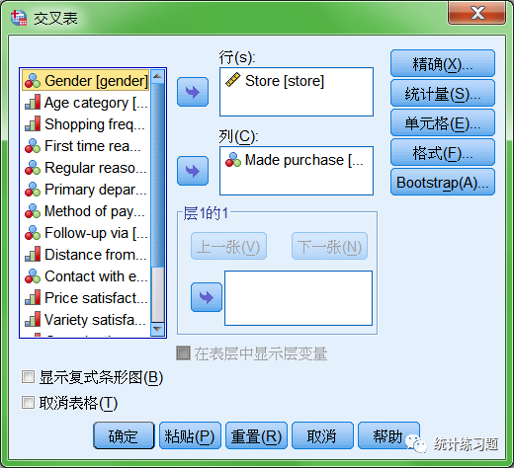
Task: Click the 确定 button
Action: [x=124, y=435]
